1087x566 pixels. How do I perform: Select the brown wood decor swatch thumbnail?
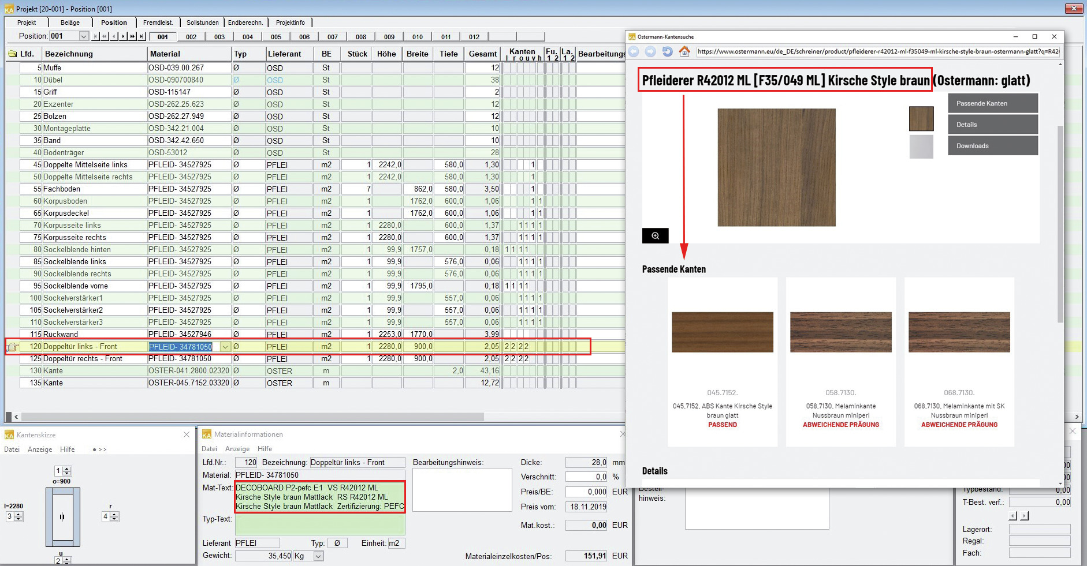tap(921, 119)
